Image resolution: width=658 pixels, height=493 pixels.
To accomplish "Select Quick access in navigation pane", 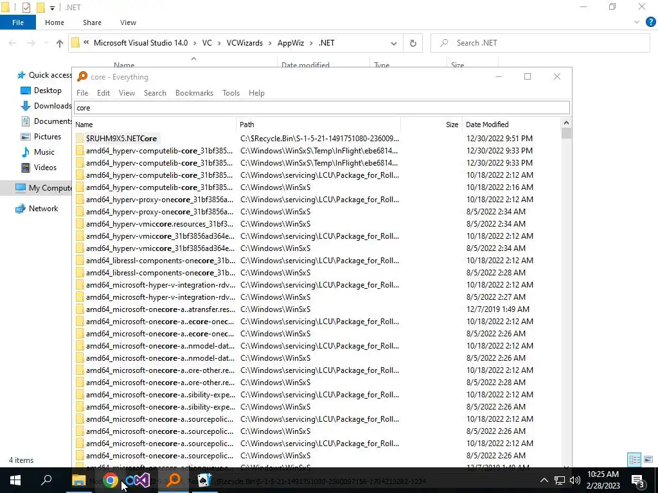I will 44,75.
